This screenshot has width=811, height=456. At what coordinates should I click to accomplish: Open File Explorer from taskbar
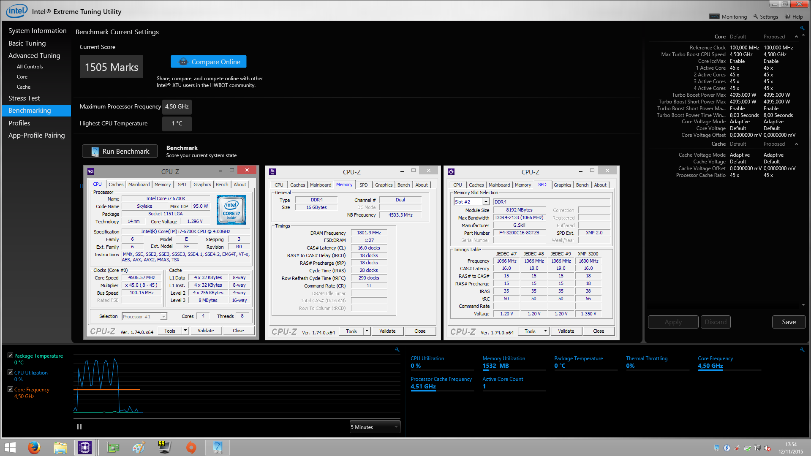tap(60, 448)
